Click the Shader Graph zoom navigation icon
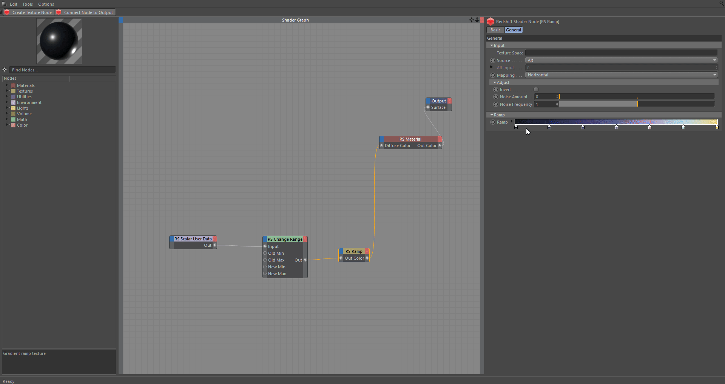This screenshot has width=725, height=384. (477, 20)
